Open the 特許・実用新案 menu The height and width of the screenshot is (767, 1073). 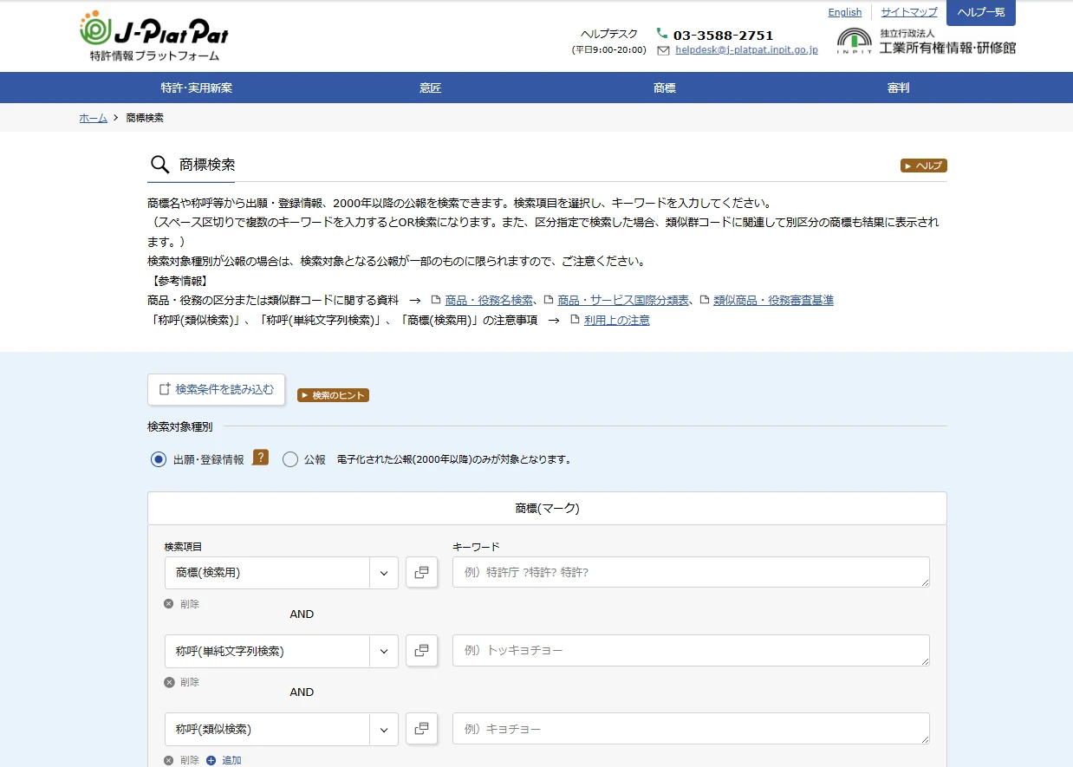197,88
